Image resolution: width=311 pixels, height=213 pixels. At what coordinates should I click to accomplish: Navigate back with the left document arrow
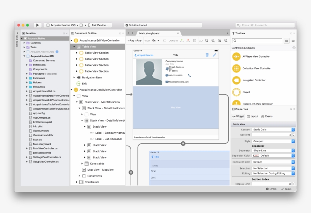tap(128, 33)
